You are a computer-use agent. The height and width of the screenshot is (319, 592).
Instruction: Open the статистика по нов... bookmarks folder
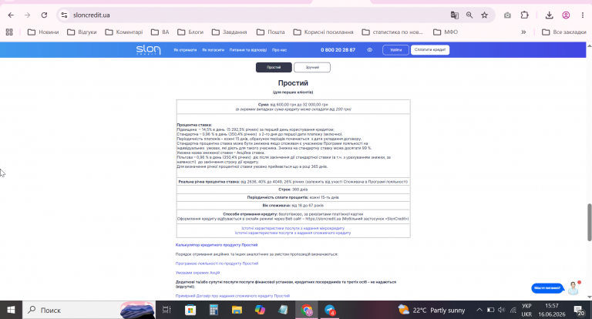click(x=392, y=32)
